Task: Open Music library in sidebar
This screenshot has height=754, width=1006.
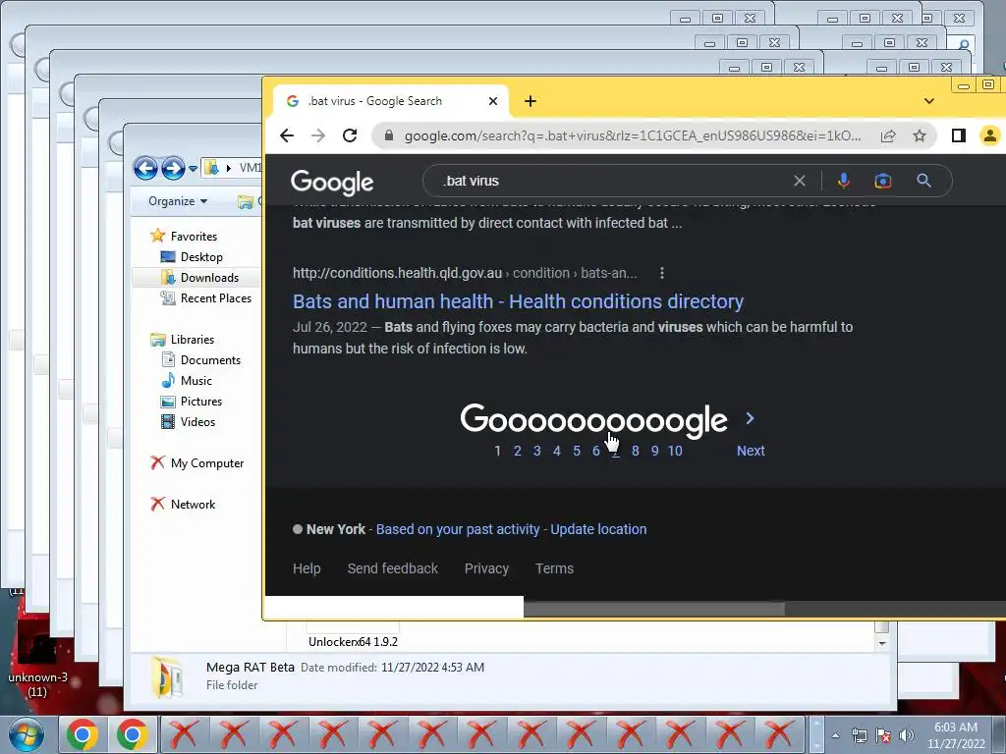Action: (196, 381)
